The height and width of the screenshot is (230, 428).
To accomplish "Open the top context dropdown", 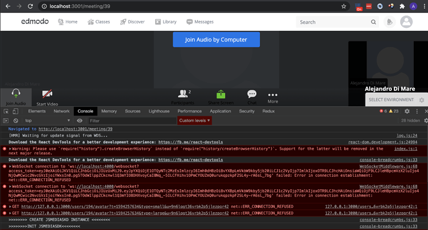I will [x=48, y=121].
